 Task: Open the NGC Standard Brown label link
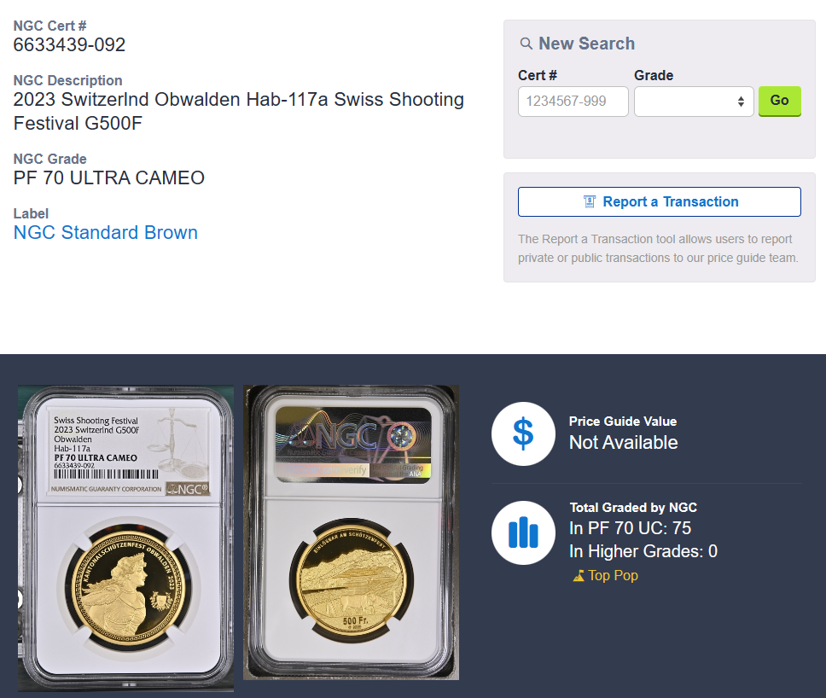click(x=105, y=232)
